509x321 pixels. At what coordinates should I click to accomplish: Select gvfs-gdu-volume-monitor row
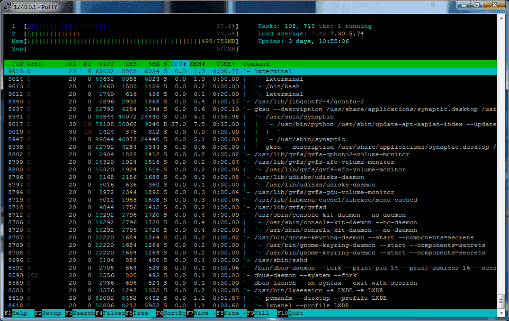point(250,192)
